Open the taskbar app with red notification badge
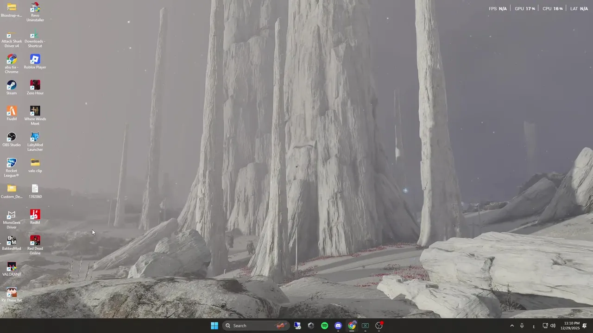Viewport: 593px width, 333px height. click(x=379, y=326)
